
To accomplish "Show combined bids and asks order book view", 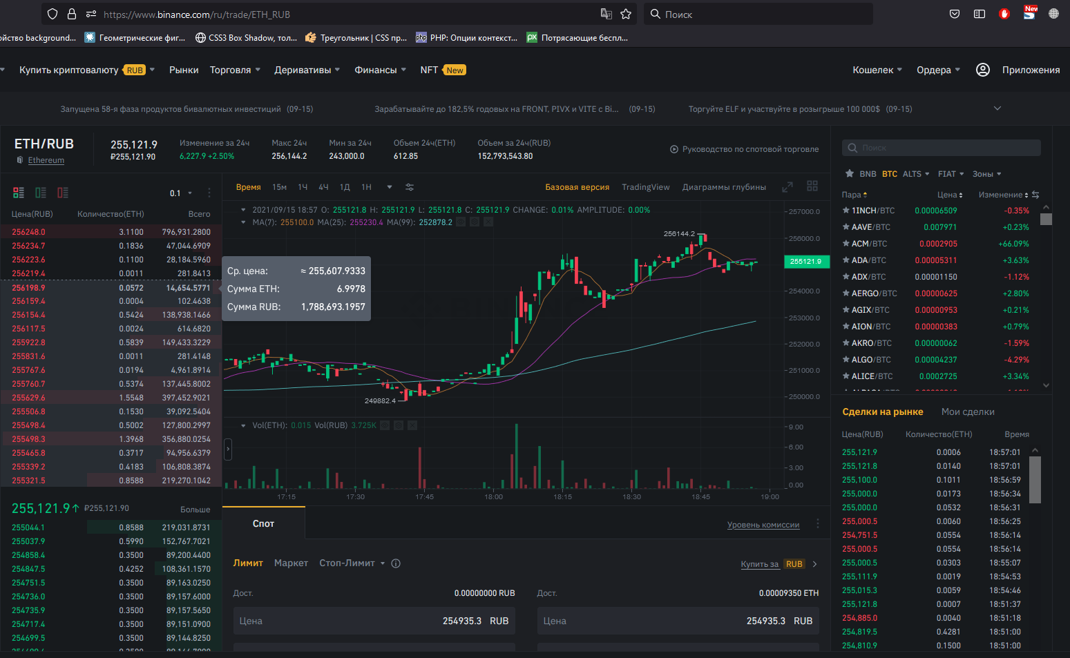I will tap(19, 193).
